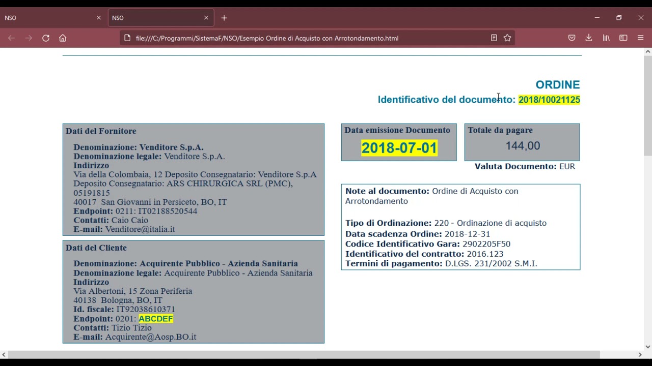Open the browser home page
This screenshot has height=366, width=652.
[x=63, y=38]
